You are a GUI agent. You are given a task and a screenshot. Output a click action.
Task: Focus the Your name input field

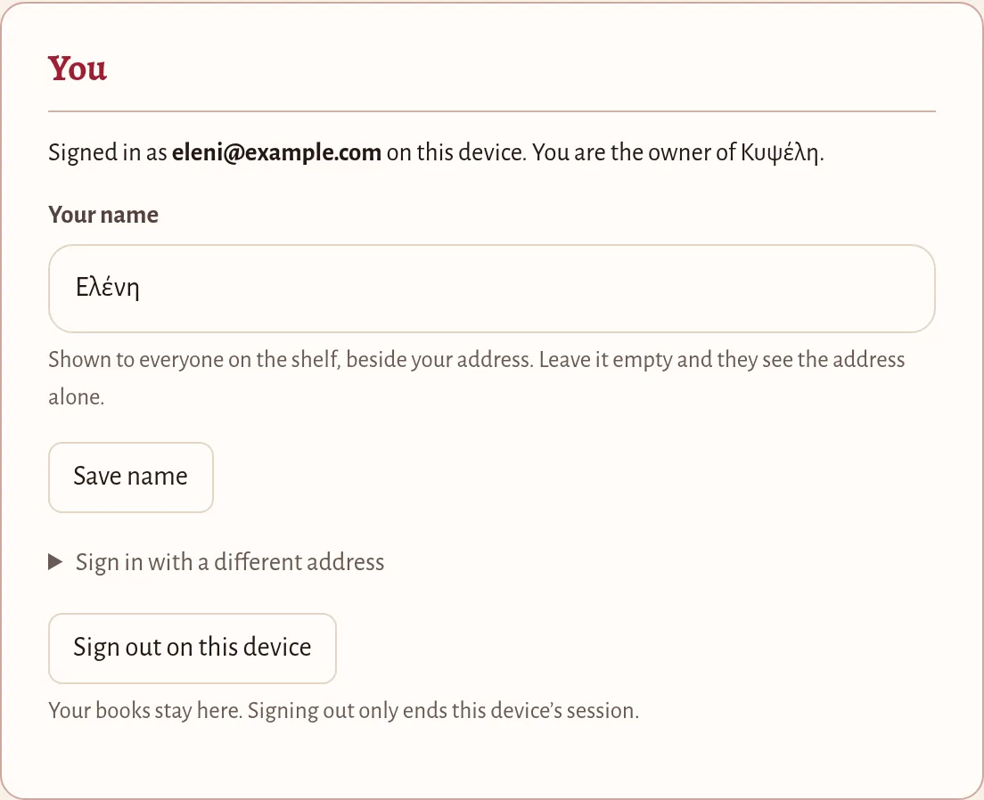pyautogui.click(x=491, y=289)
